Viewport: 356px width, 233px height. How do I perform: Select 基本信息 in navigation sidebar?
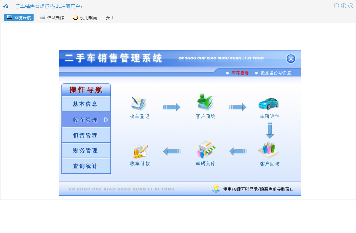pyautogui.click(x=86, y=104)
